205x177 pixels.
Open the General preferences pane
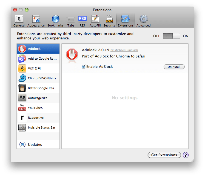pos(19,21)
